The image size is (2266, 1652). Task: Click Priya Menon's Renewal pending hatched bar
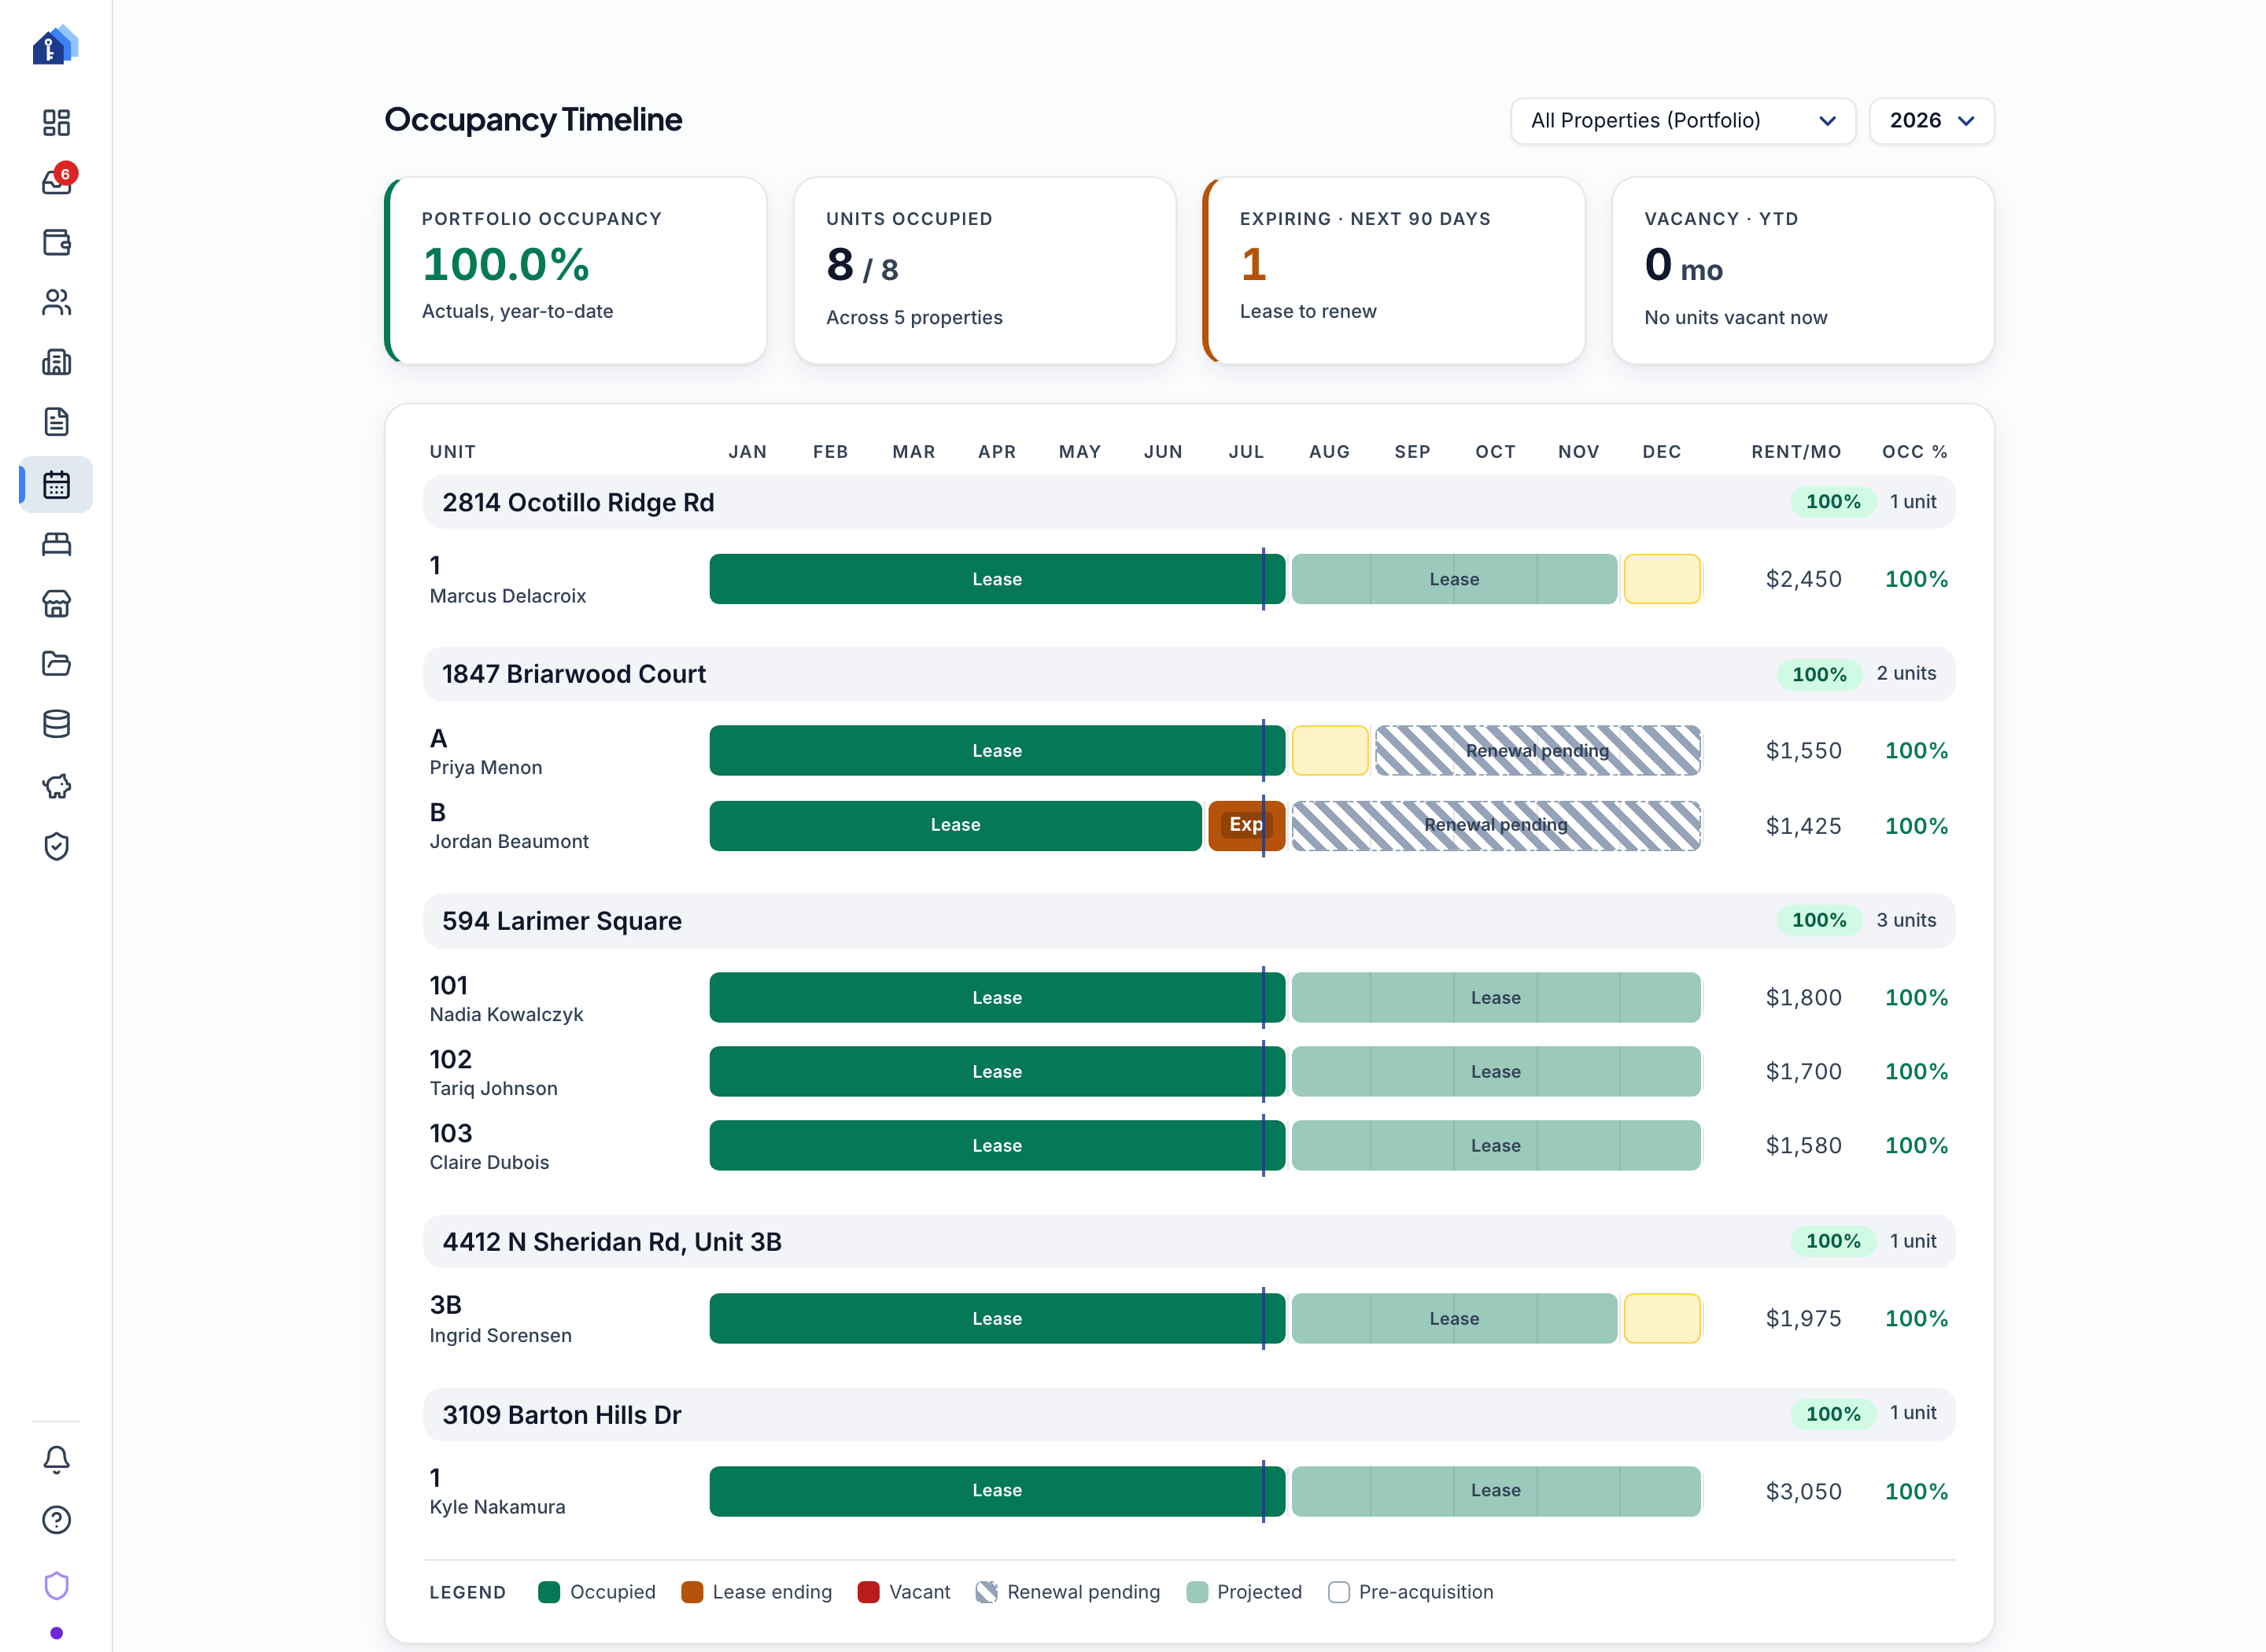pos(1538,751)
